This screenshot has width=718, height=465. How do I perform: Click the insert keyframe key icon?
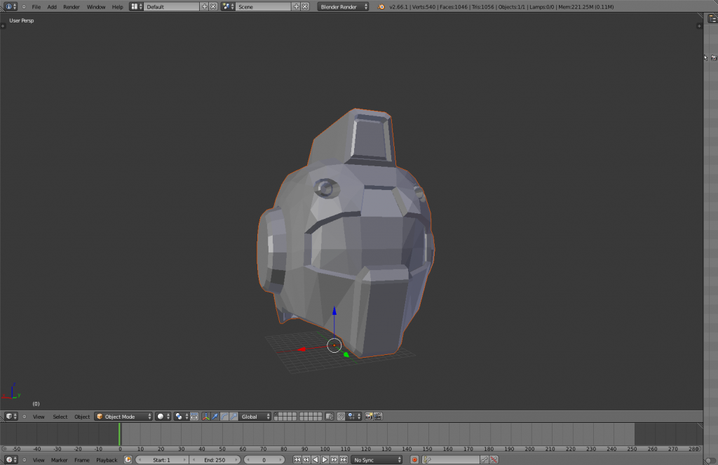[485, 460]
